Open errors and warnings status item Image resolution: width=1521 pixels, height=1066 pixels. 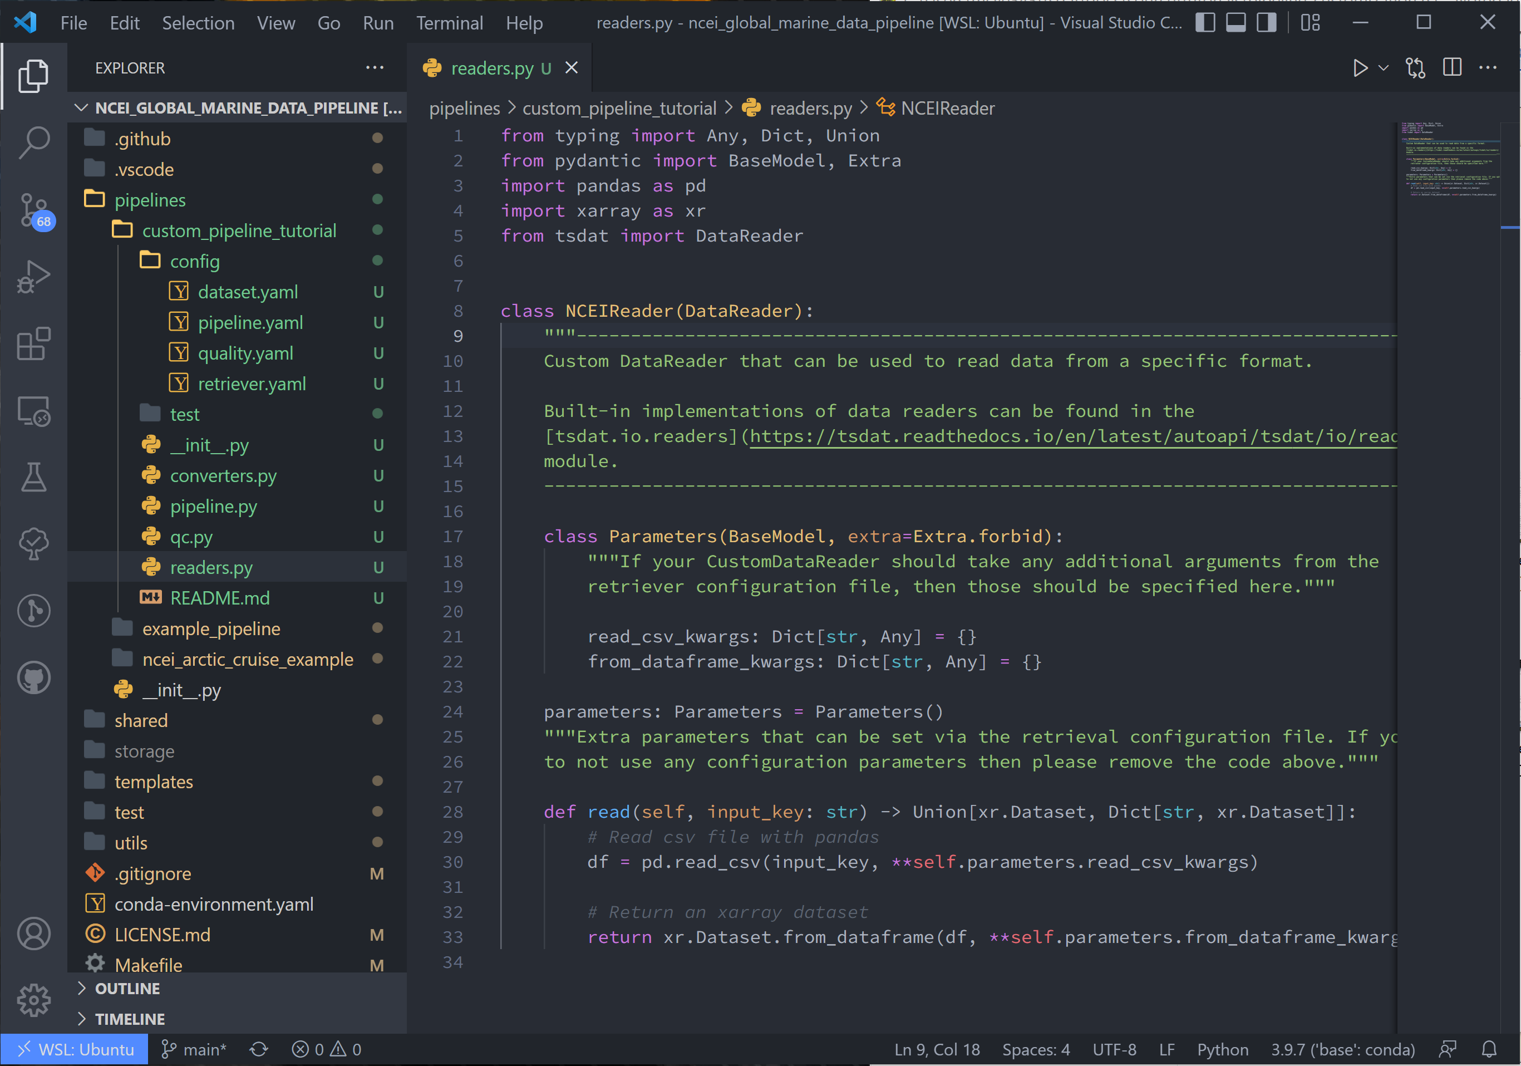(x=327, y=1049)
